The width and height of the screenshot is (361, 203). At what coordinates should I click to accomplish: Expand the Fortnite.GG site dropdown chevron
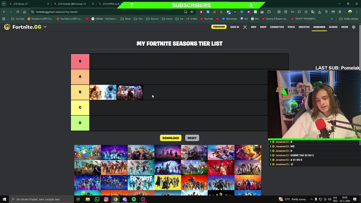tap(45, 27)
